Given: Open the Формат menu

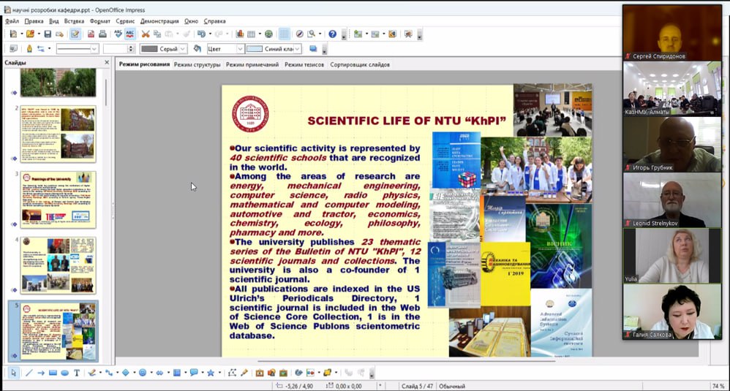Looking at the screenshot, I should [99, 21].
